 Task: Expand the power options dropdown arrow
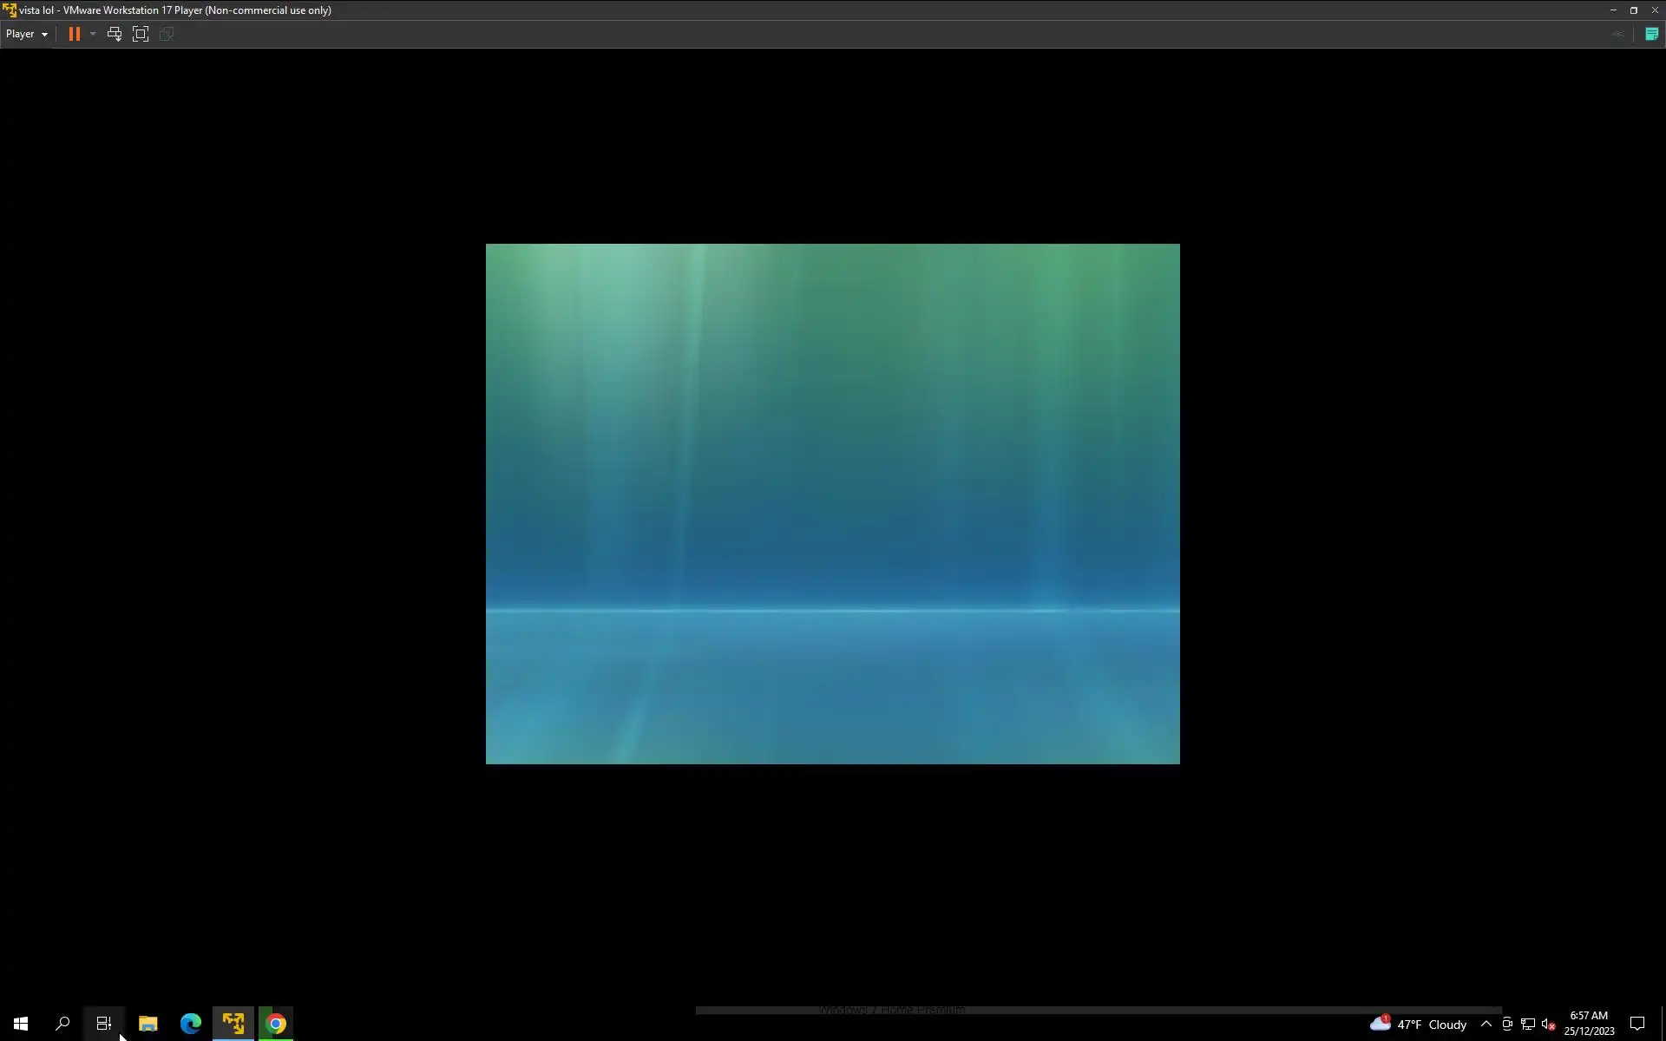(x=93, y=34)
